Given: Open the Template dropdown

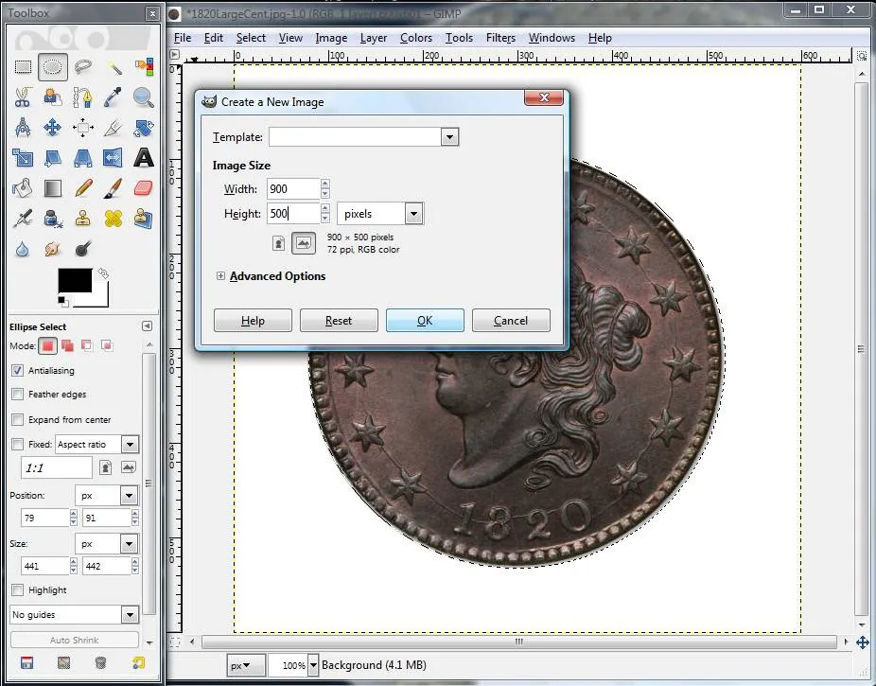Looking at the screenshot, I should coord(449,137).
